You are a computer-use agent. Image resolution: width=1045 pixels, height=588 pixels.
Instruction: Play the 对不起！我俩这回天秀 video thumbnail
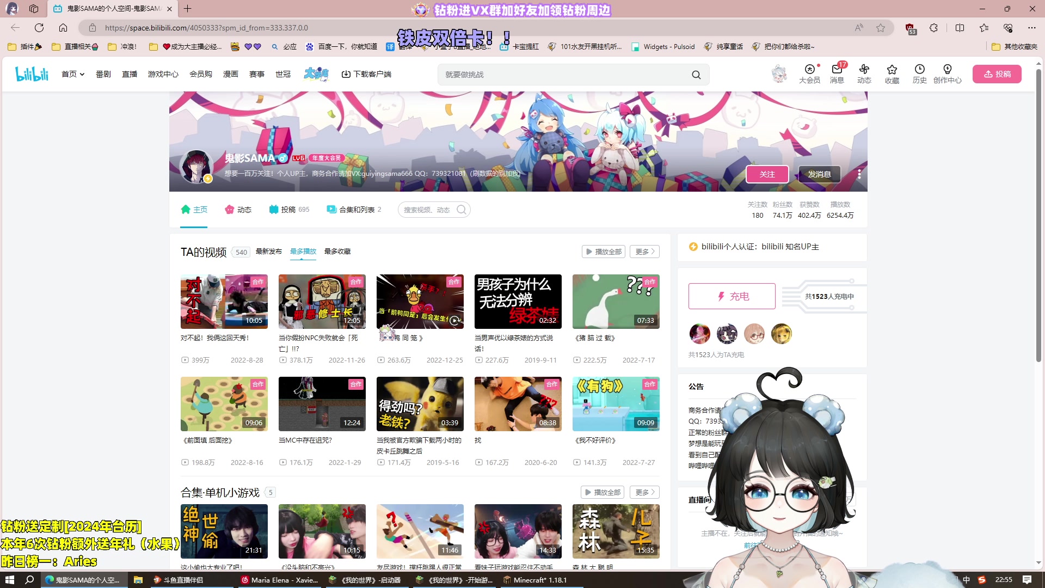224,301
